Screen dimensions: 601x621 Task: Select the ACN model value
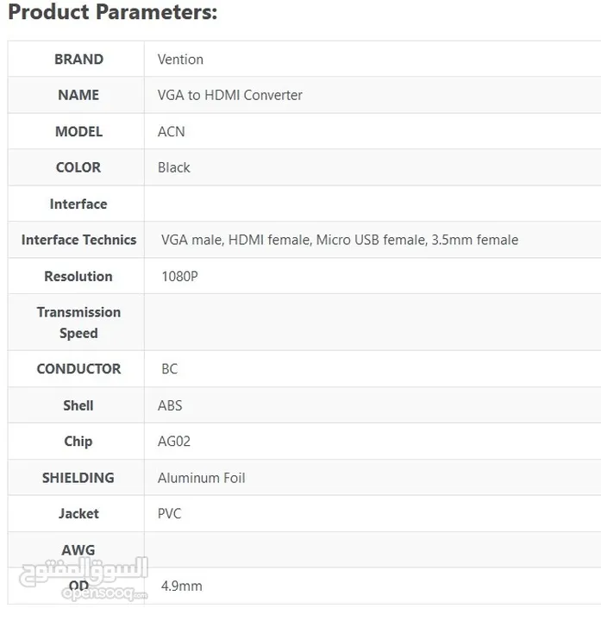[x=171, y=131]
